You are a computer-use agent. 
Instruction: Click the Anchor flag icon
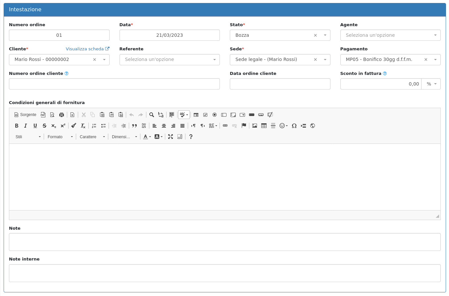point(244,126)
